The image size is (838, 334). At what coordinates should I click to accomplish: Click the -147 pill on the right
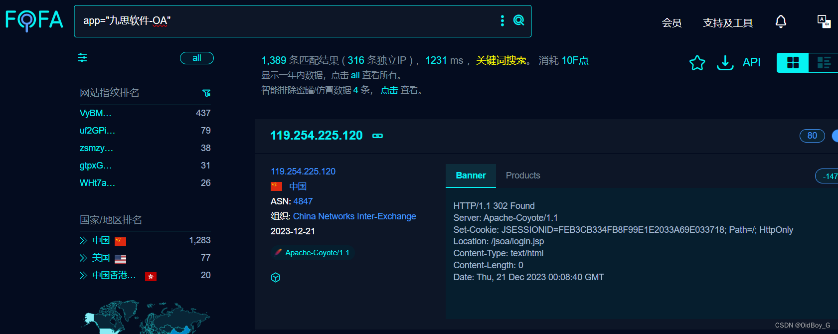pyautogui.click(x=827, y=176)
